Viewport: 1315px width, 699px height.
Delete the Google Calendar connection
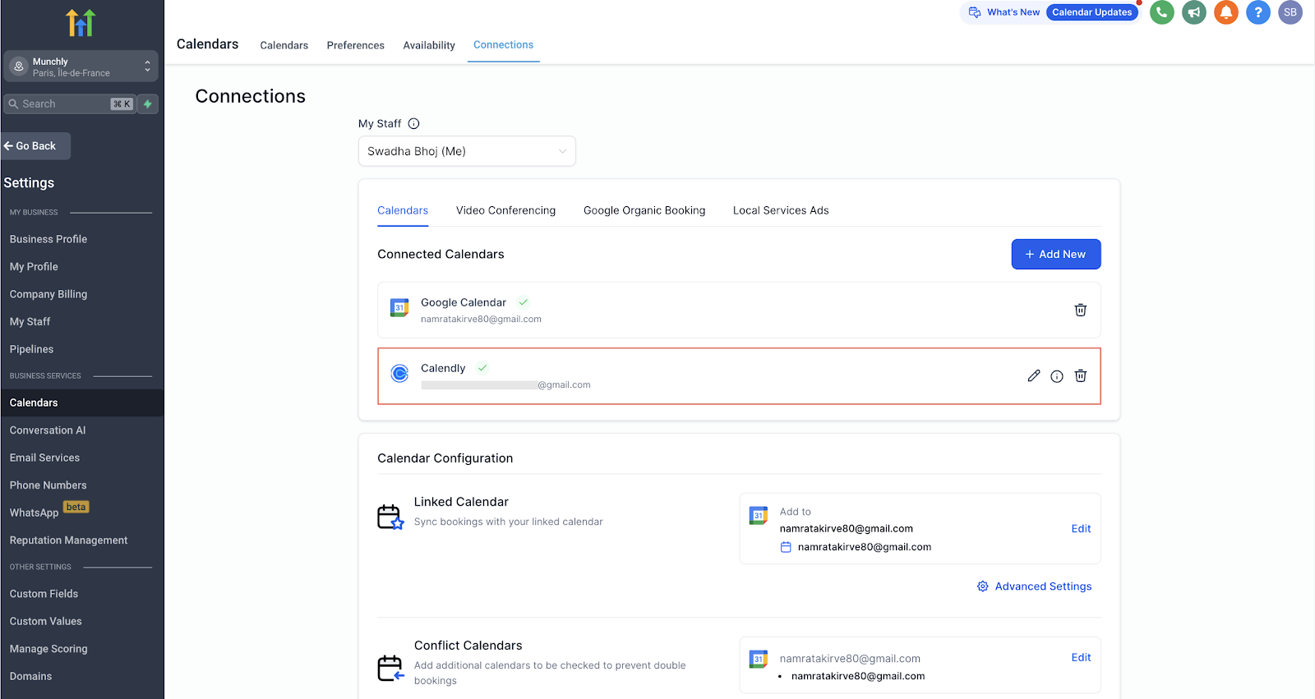(1080, 310)
